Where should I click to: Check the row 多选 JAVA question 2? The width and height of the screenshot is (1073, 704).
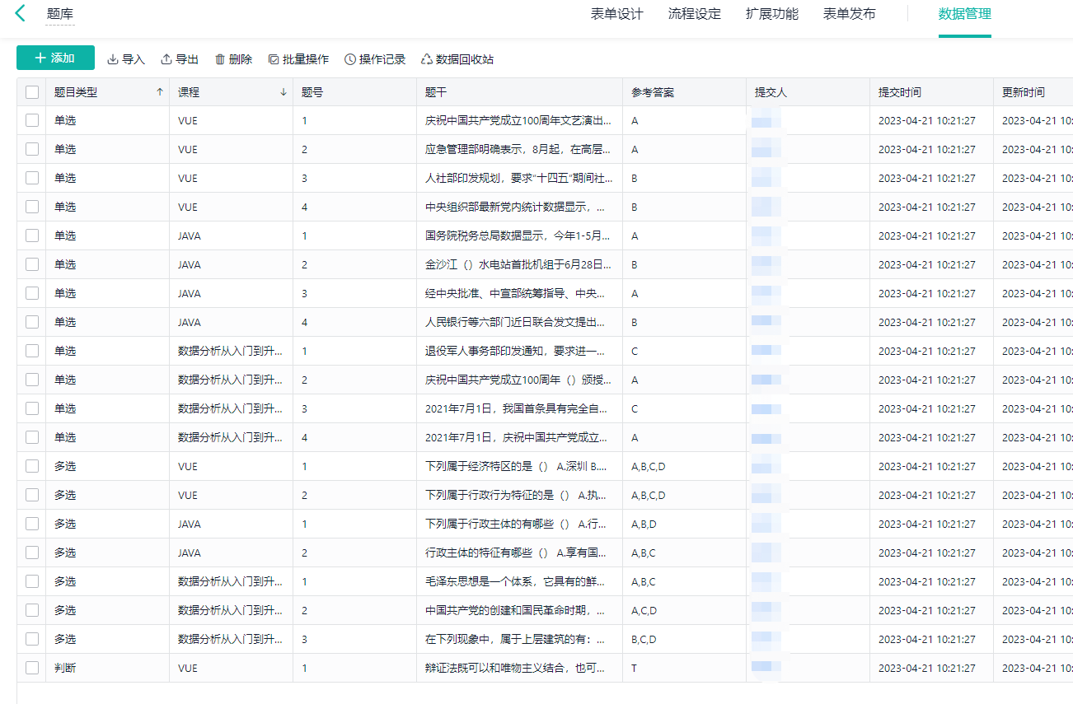[x=32, y=552]
